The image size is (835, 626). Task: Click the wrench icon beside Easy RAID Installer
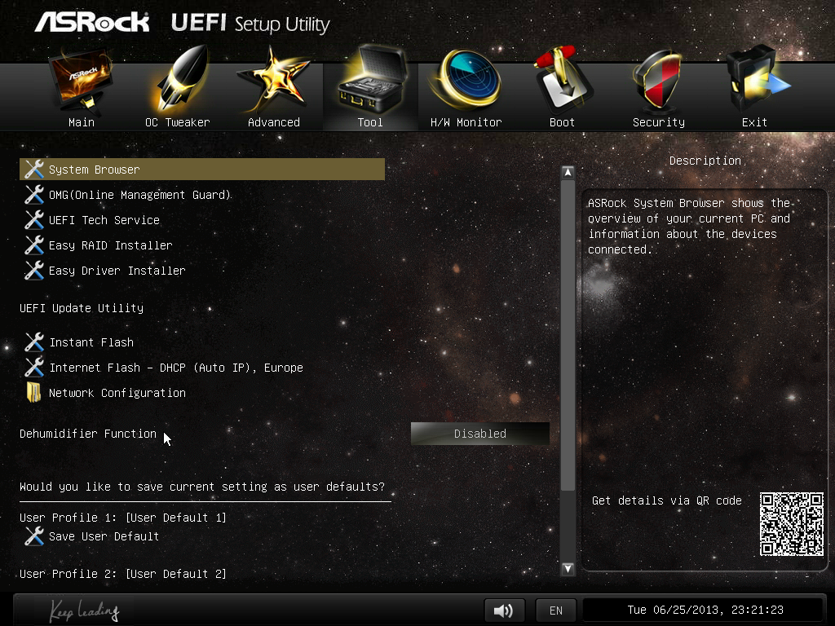34,245
